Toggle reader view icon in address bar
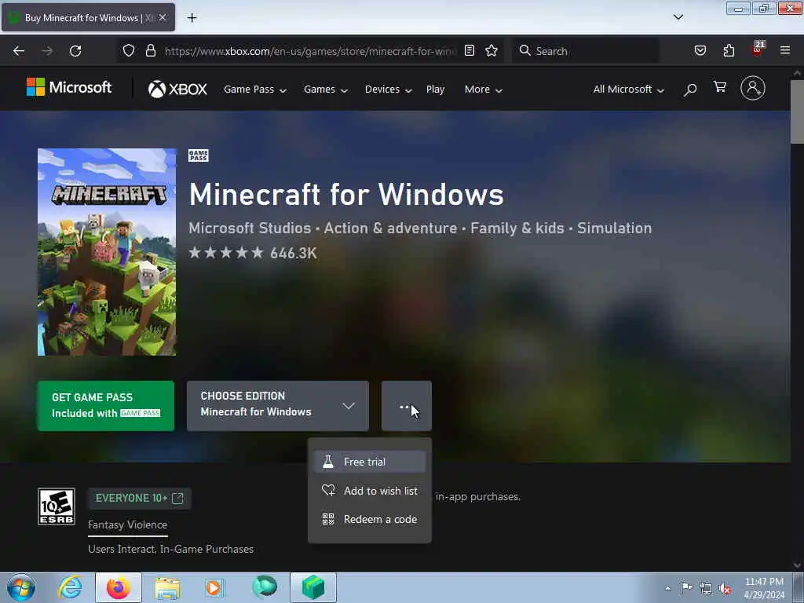This screenshot has width=804, height=603. pos(470,50)
